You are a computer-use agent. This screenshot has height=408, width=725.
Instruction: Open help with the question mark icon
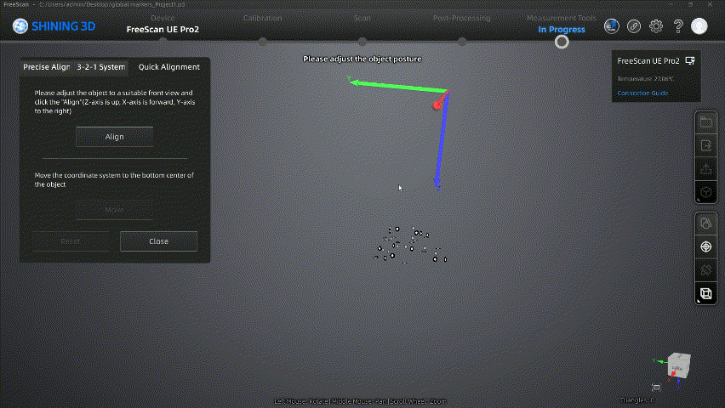[x=678, y=26]
